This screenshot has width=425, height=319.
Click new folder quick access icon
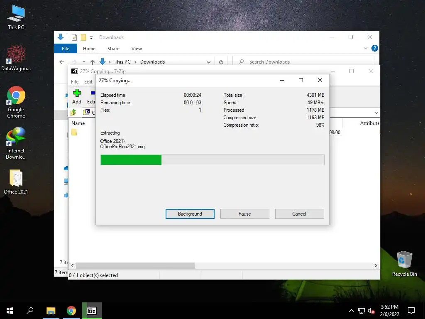point(83,37)
